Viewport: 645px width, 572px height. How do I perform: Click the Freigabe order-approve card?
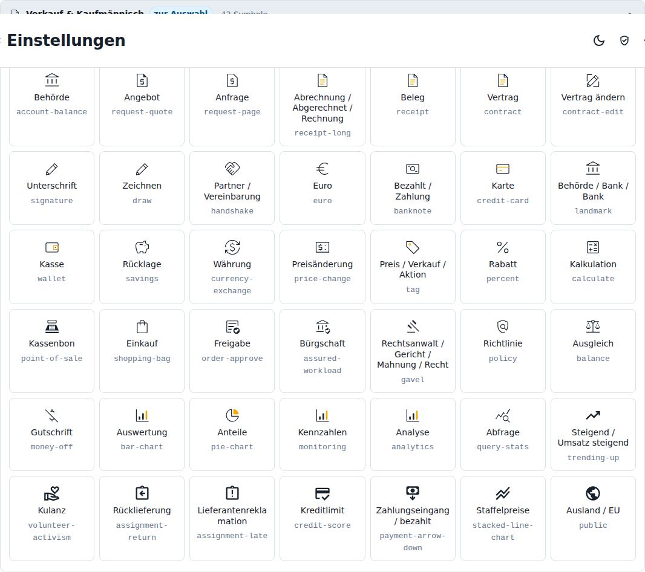[232, 351]
